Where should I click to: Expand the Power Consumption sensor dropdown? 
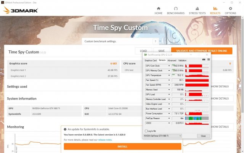click(169, 113)
